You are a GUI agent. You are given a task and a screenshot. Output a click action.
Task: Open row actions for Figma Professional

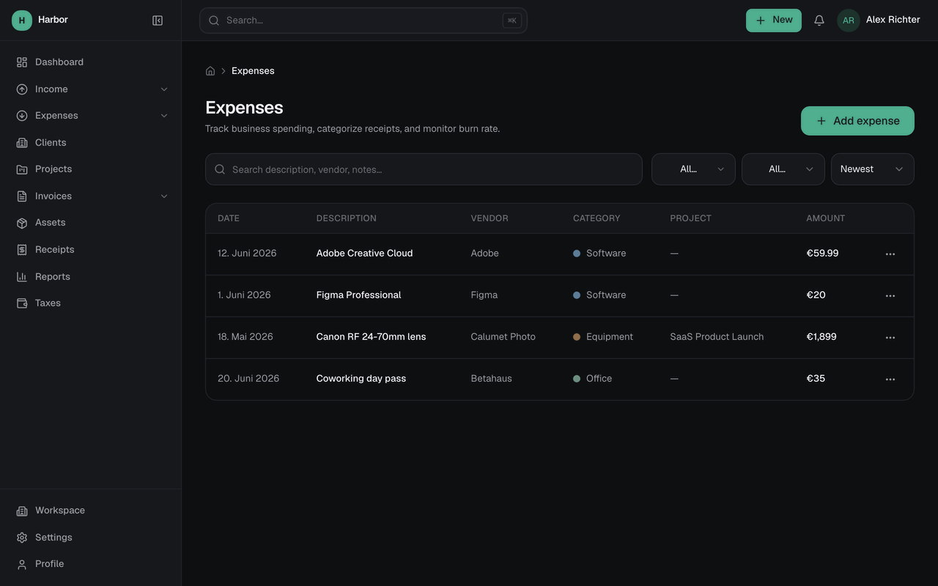(890, 296)
